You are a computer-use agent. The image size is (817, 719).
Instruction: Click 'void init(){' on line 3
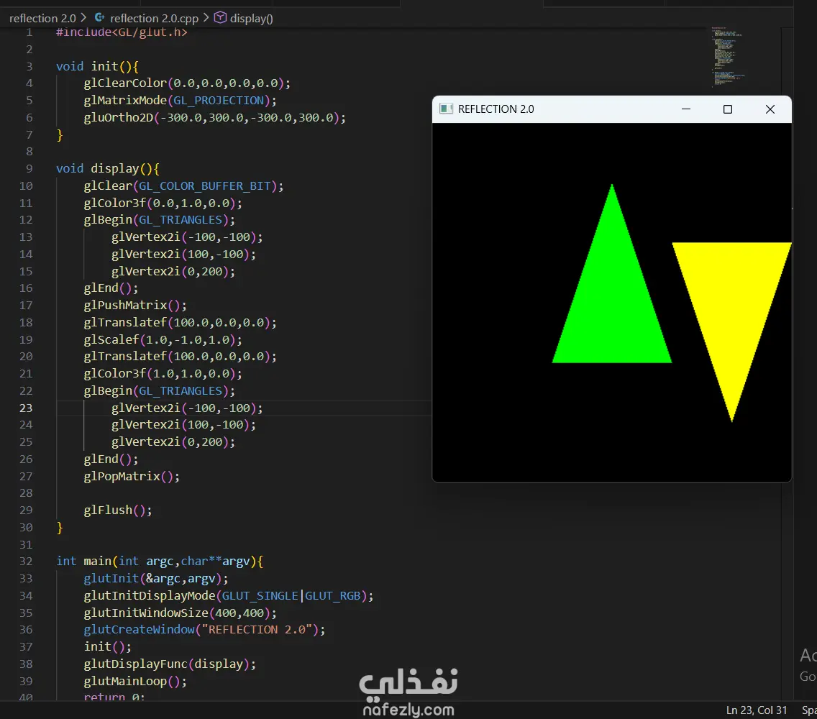97,66
